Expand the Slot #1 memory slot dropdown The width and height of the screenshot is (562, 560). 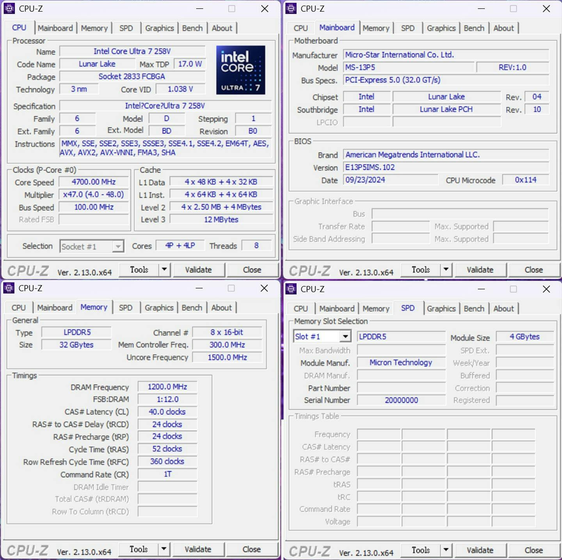point(345,337)
